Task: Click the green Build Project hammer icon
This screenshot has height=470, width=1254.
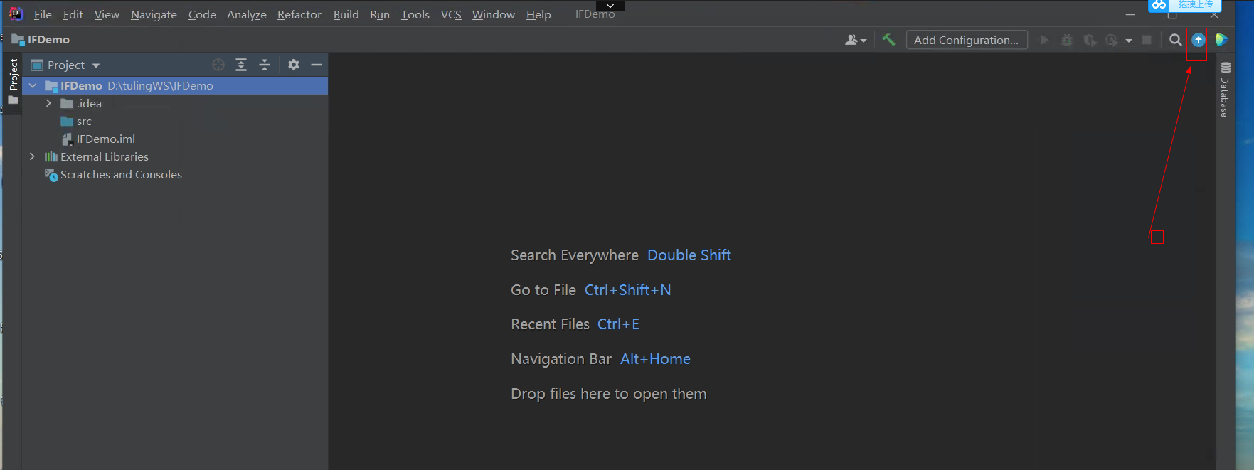Action: tap(888, 40)
